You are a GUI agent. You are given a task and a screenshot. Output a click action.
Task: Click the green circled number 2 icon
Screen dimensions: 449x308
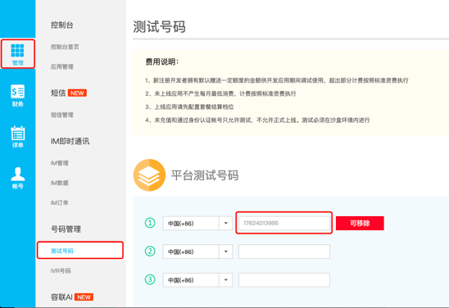point(150,251)
